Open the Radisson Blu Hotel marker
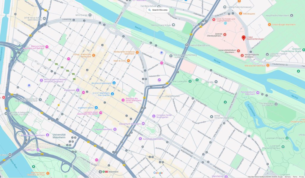 123,100
